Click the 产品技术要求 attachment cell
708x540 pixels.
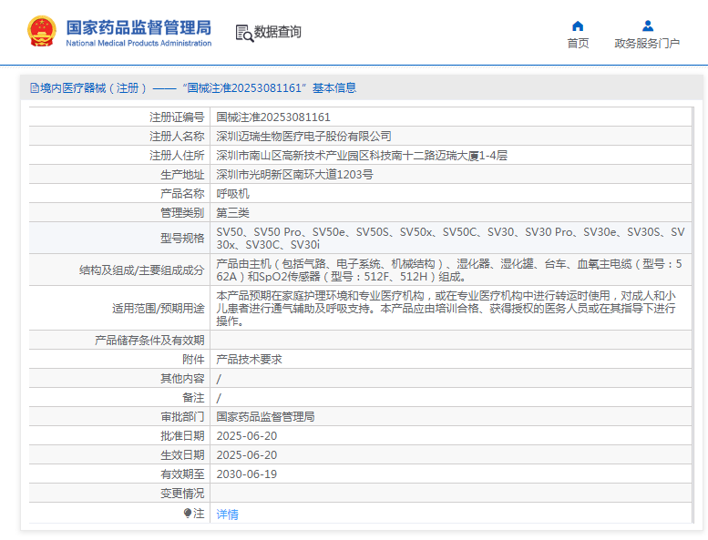pos(249,360)
